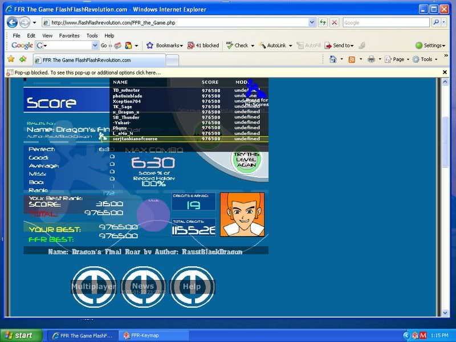Open the Page menu button

[397, 59]
